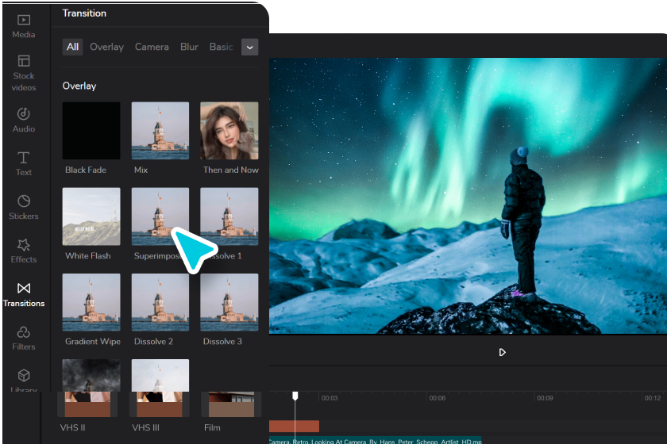Viewport: 667px width, 444px height.
Task: Click the White Flash label
Action: click(x=87, y=256)
